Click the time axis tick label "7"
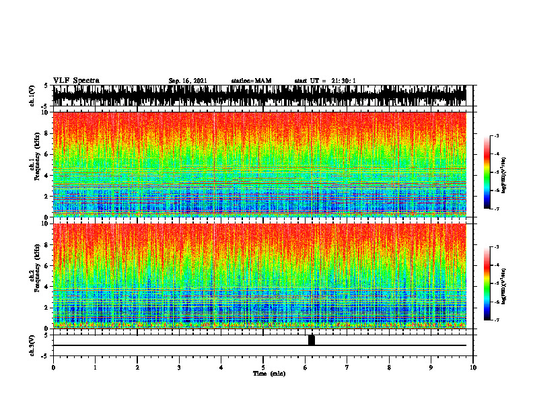The width and height of the screenshot is (533, 412). (x=347, y=368)
